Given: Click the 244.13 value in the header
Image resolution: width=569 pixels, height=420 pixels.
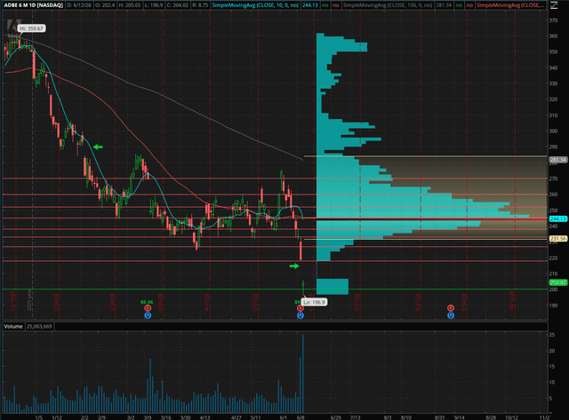Looking at the screenshot, I should coord(310,5).
